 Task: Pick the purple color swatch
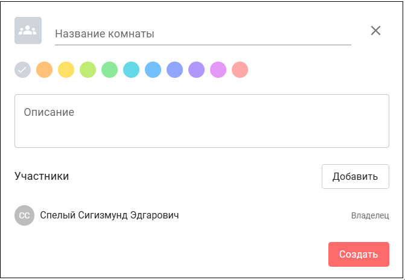[196, 70]
